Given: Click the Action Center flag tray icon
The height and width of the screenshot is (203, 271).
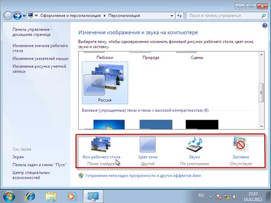Looking at the screenshot, I should 219,196.
